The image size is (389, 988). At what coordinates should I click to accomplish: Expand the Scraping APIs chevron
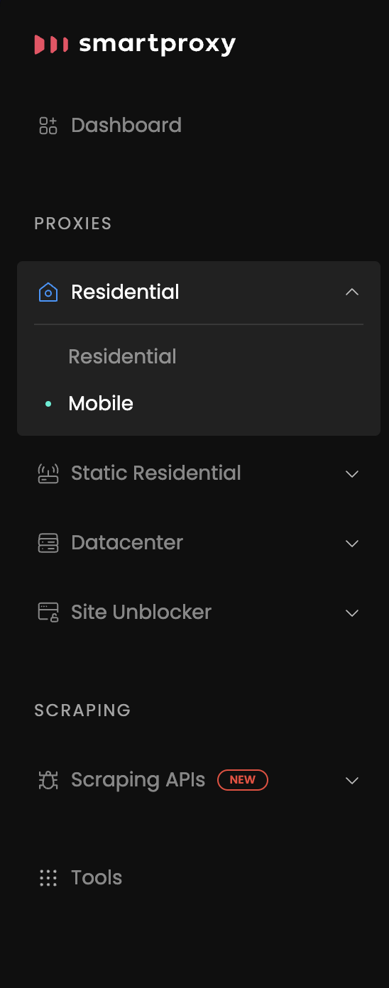[x=352, y=780]
